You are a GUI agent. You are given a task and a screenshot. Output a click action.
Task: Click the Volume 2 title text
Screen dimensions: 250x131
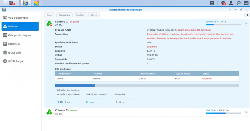pos(61,110)
